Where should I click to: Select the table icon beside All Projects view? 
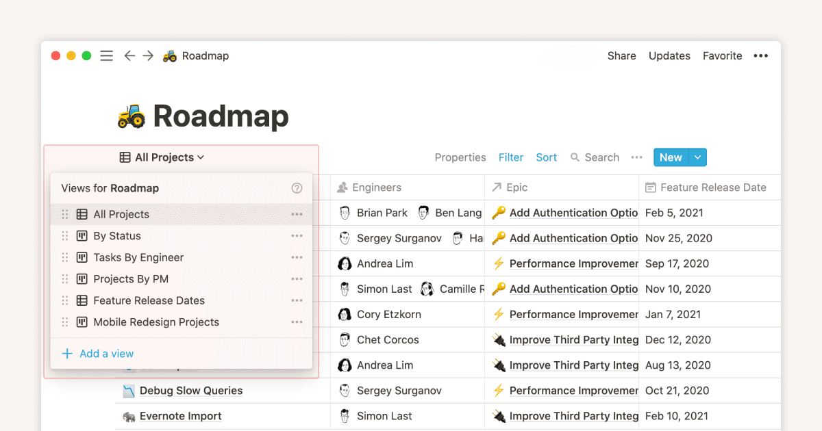pyautogui.click(x=82, y=213)
